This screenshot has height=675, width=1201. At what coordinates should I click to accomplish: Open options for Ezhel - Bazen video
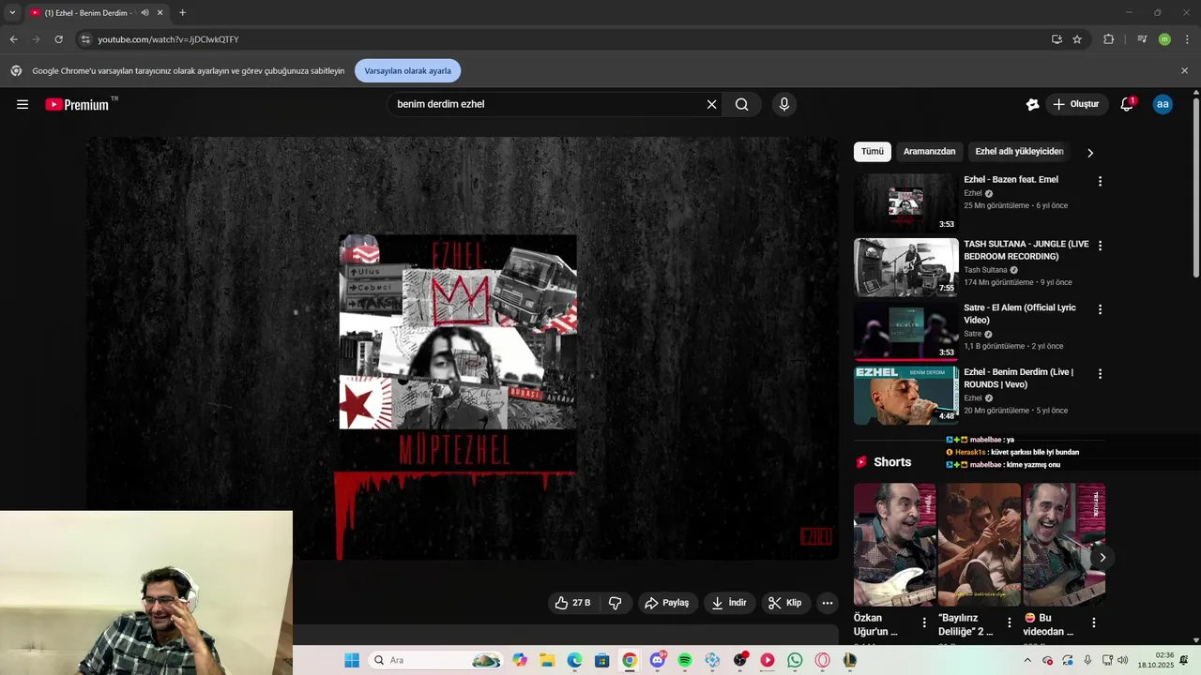point(1100,181)
